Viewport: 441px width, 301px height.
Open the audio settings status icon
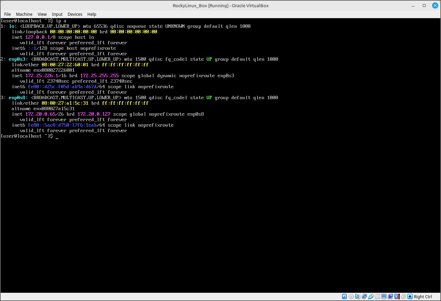pos(358,297)
